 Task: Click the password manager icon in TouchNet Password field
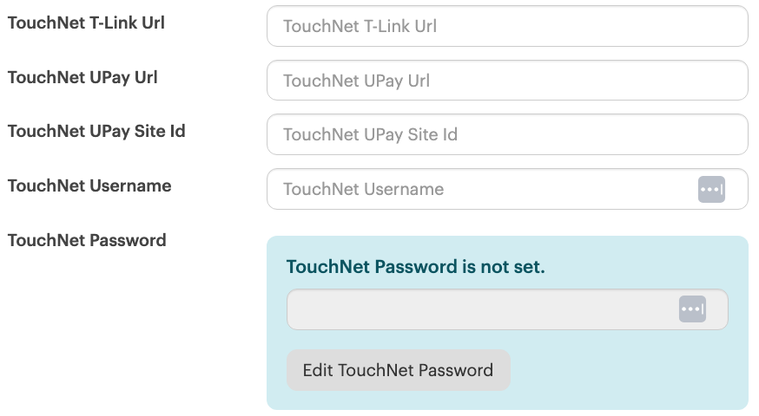[692, 309]
